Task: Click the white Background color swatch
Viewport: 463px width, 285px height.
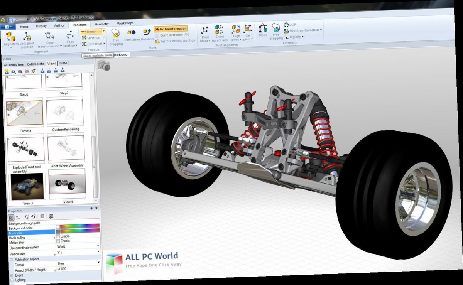Action: pos(58,226)
